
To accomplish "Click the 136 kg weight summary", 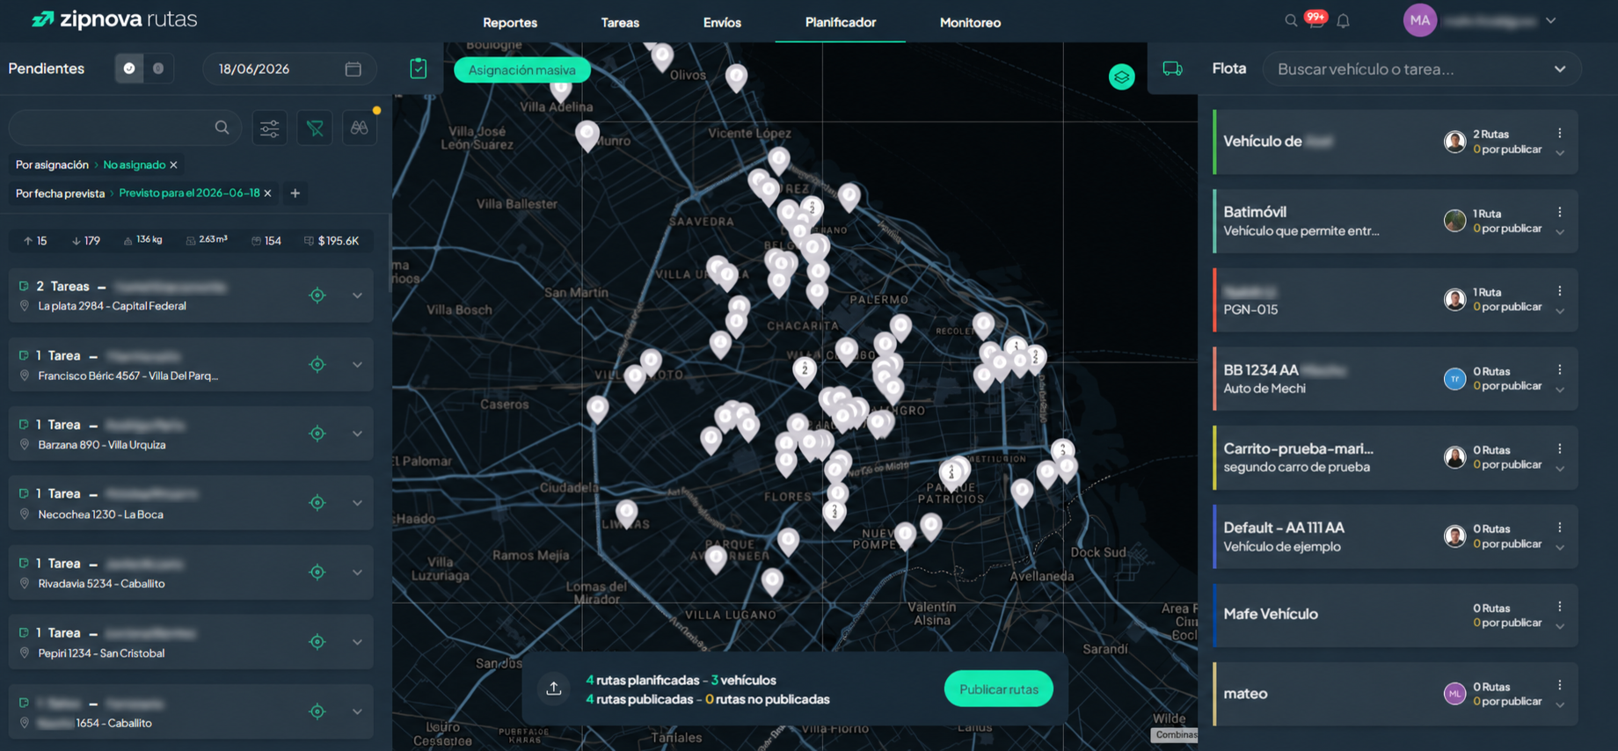I will pyautogui.click(x=142, y=240).
